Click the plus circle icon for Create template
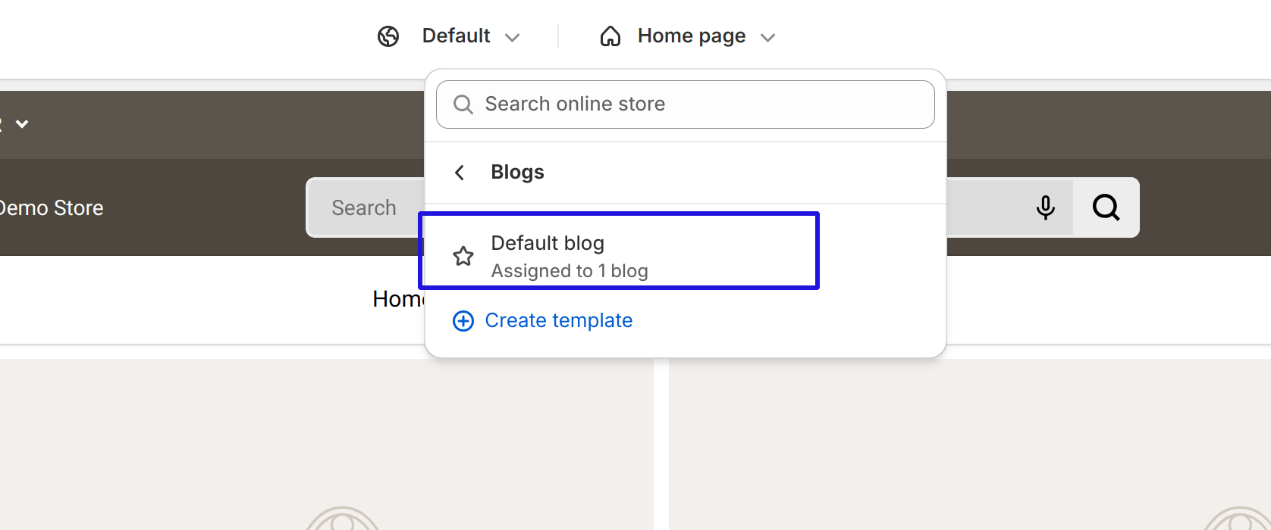 [x=463, y=321]
